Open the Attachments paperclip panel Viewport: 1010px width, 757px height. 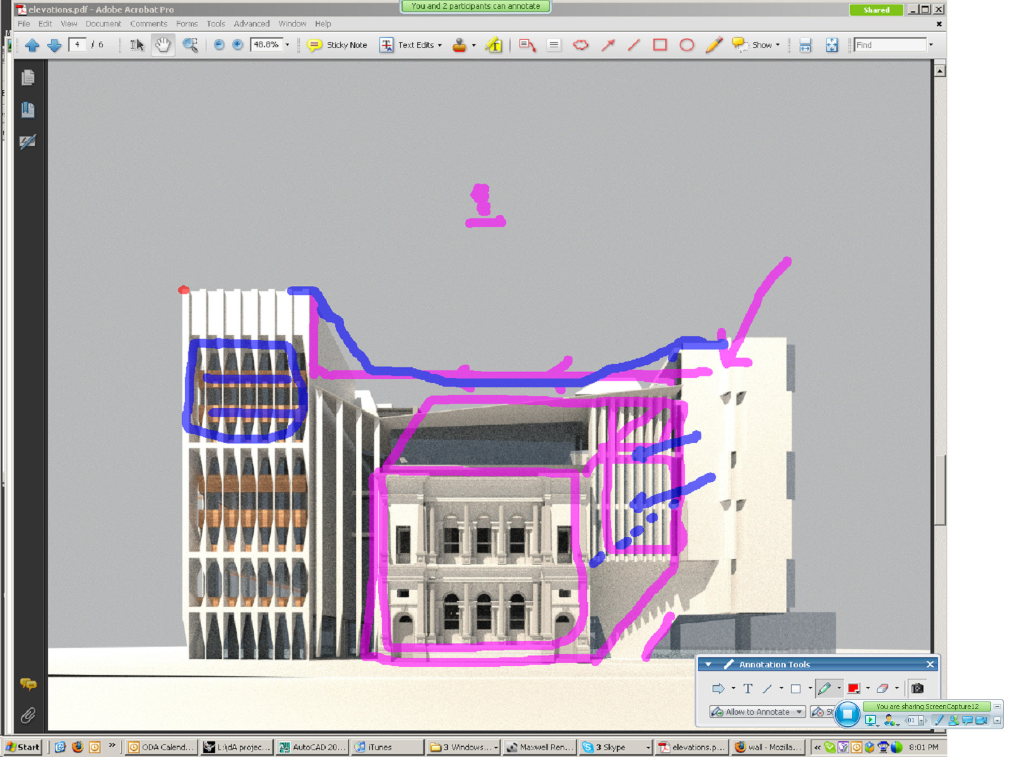[28, 715]
